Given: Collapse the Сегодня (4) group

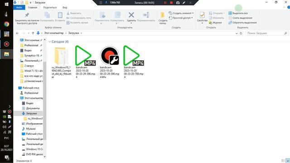Looking at the screenshot, I should [x=49, y=42].
